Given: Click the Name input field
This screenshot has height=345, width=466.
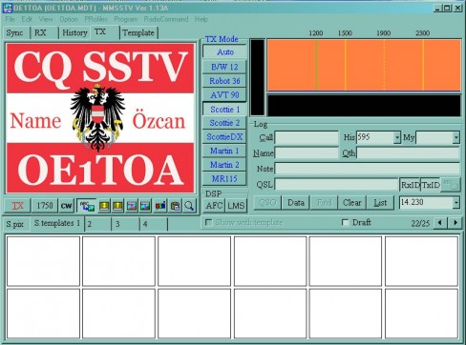Looking at the screenshot, I should coord(307,153).
